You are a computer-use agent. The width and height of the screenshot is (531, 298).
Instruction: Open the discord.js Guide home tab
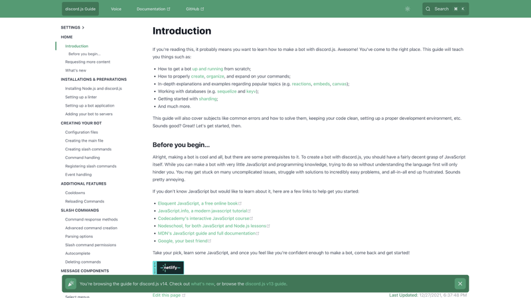[x=80, y=9]
